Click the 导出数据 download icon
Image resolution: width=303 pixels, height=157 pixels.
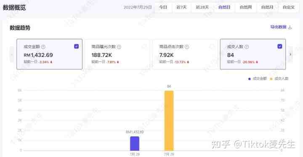click(290, 27)
